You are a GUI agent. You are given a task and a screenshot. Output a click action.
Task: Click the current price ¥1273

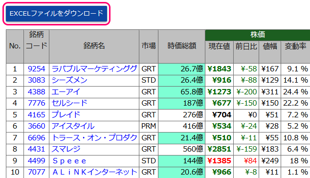(219, 92)
